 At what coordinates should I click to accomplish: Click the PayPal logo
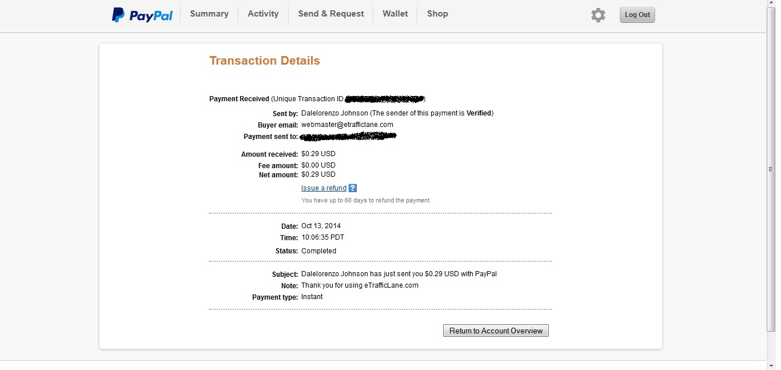tap(142, 15)
